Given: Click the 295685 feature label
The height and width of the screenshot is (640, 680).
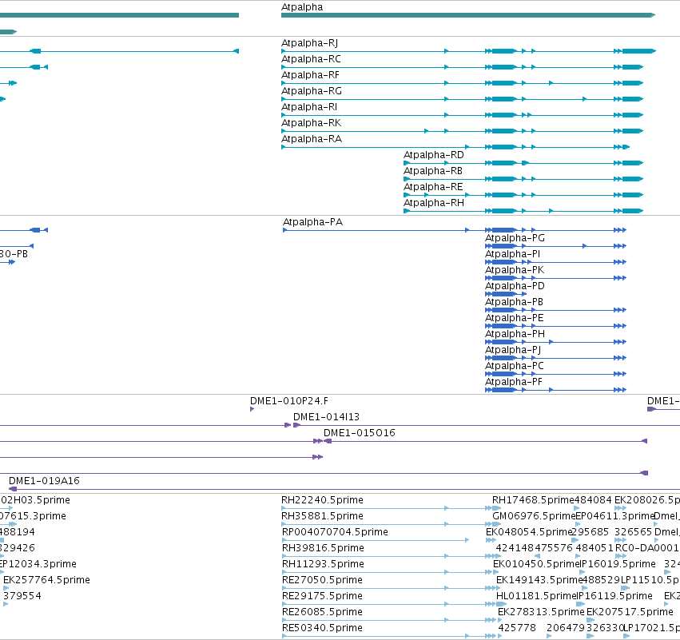Looking at the screenshot, I should tap(590, 532).
